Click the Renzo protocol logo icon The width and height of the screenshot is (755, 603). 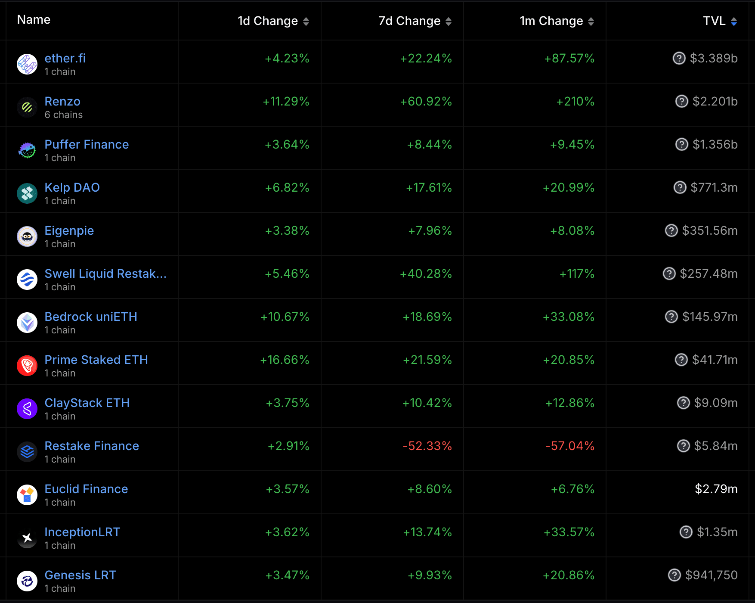tap(27, 107)
